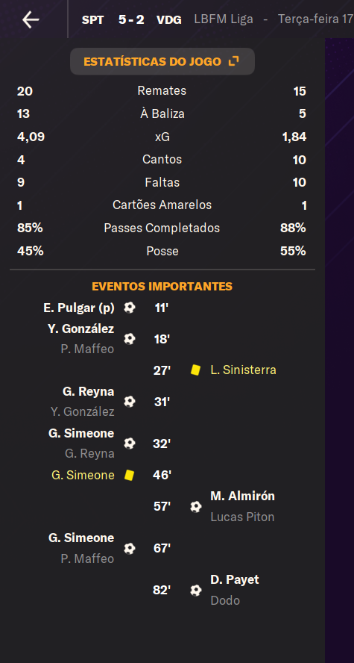Image resolution: width=354 pixels, height=663 pixels.
Task: Click the goal ball icon at 57'
Action: tap(196, 506)
